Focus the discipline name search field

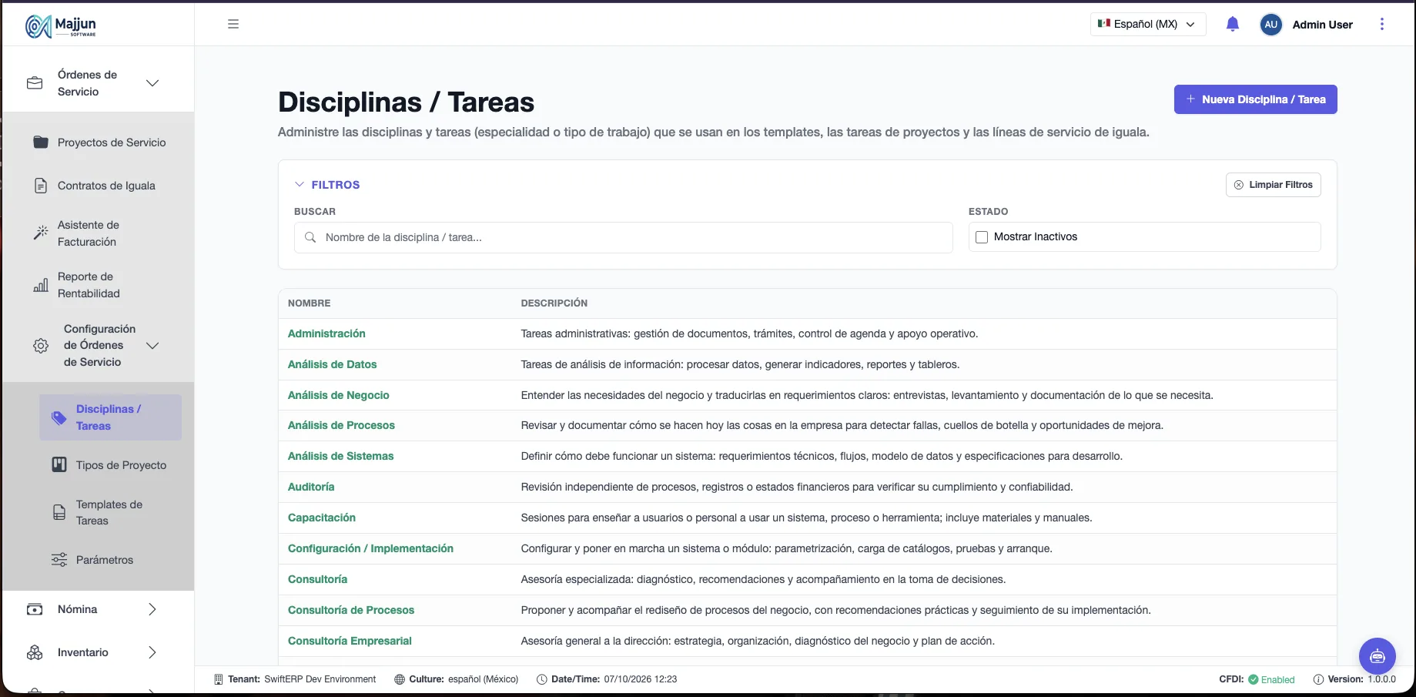pyautogui.click(x=623, y=237)
